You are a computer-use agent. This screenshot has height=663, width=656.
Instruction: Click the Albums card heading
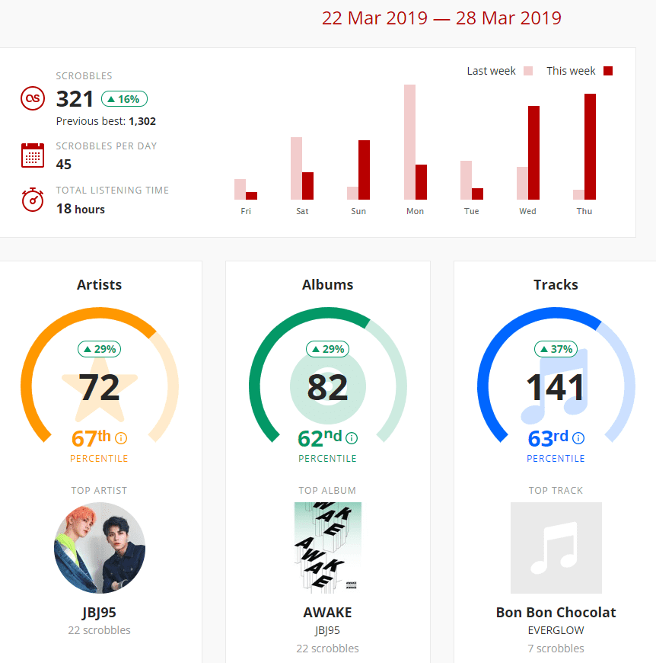327,284
